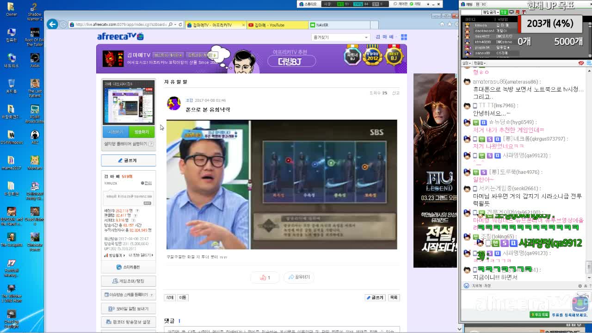Click the speech bubble icon in the chat toolbar

tap(512, 12)
